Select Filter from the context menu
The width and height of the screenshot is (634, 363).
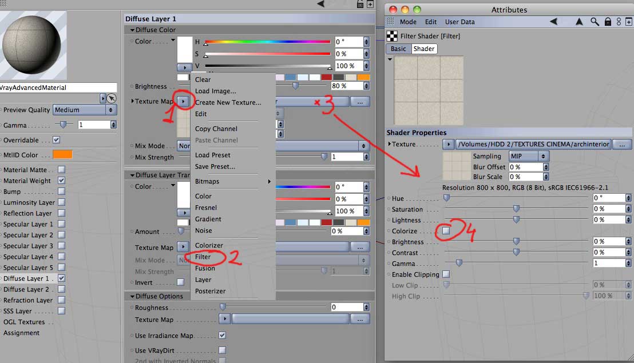click(203, 257)
